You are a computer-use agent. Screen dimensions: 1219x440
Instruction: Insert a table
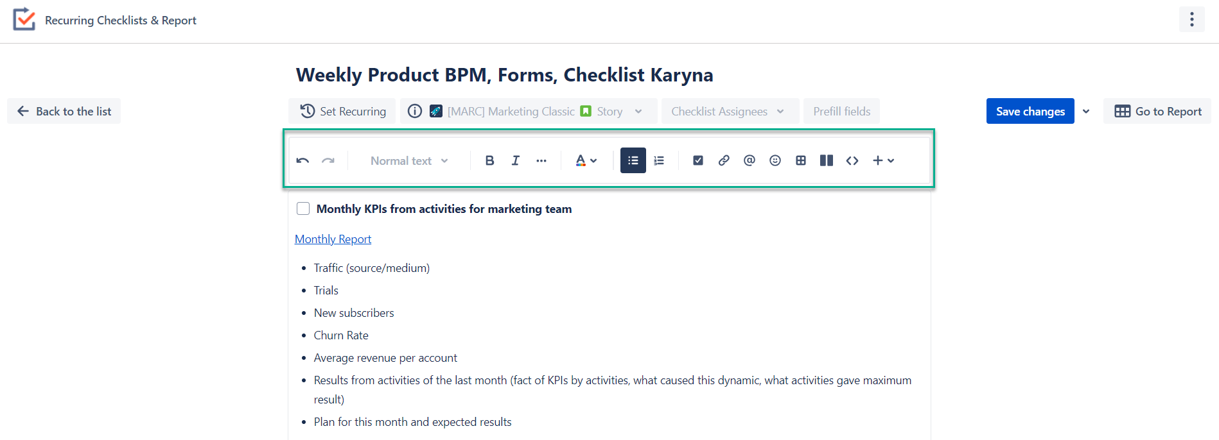click(801, 160)
